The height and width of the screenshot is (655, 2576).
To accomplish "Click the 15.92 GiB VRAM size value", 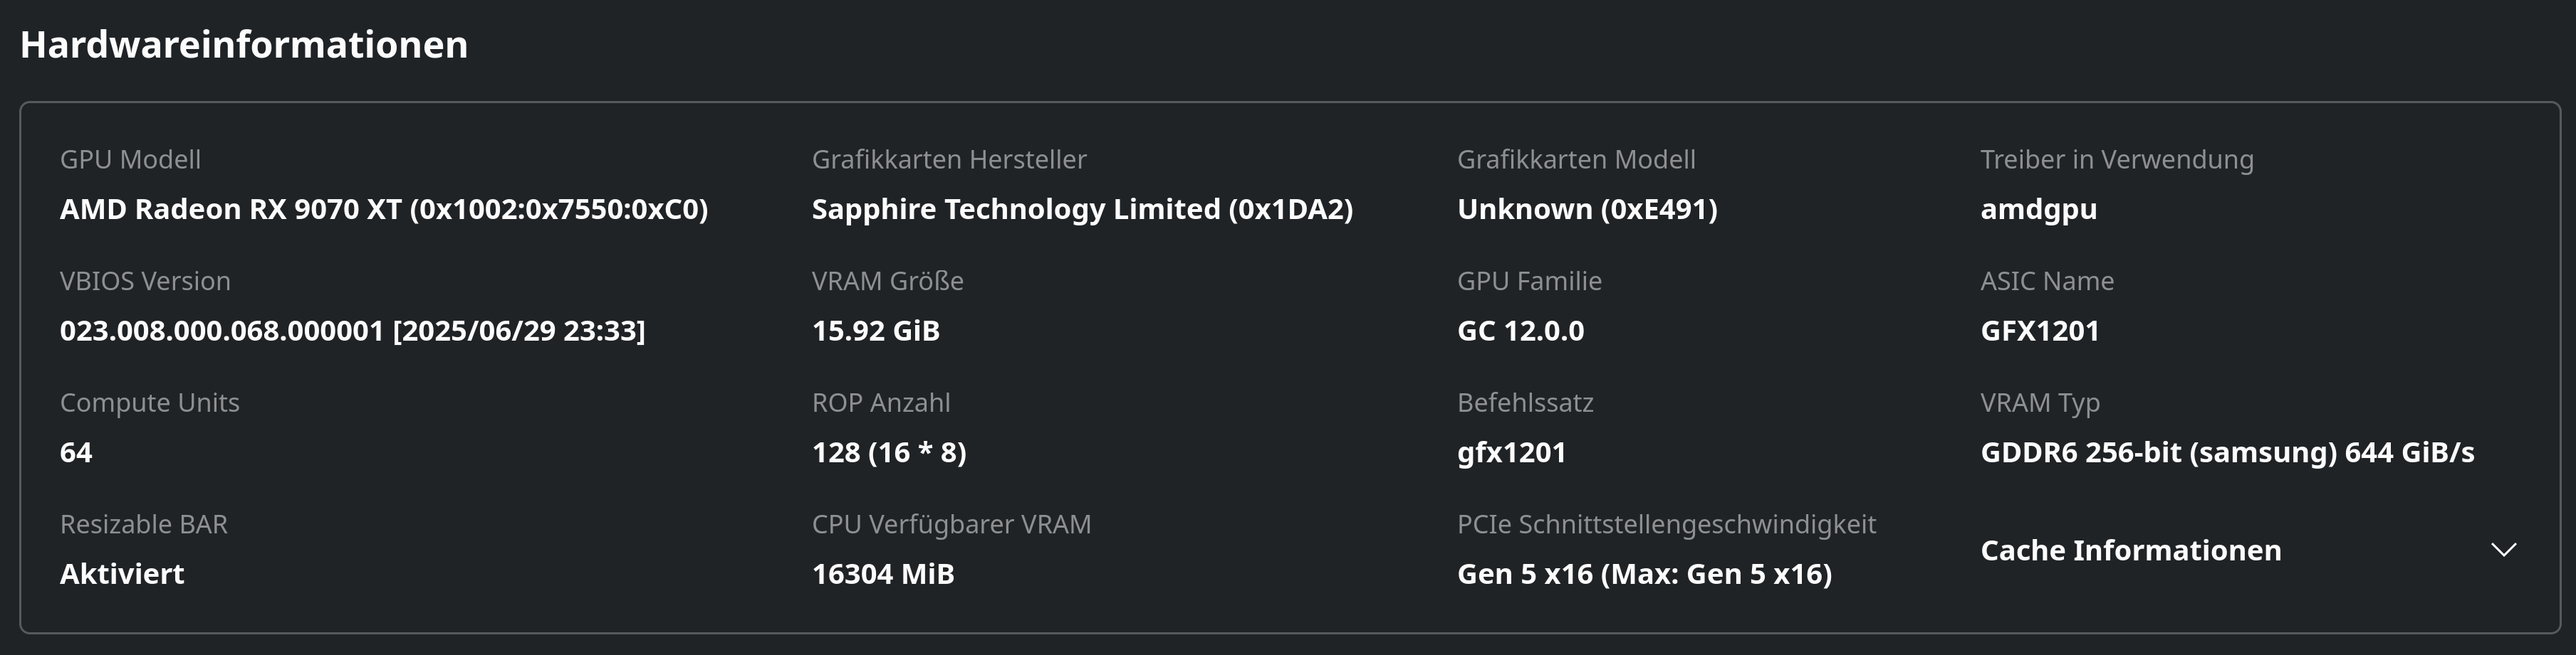I will [875, 331].
